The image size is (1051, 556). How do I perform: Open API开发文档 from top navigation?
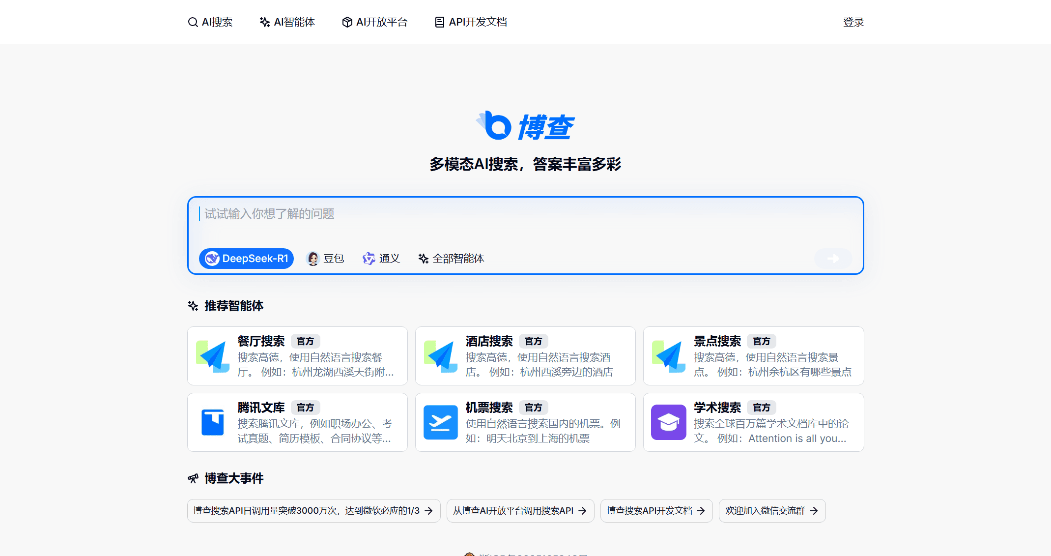470,22
